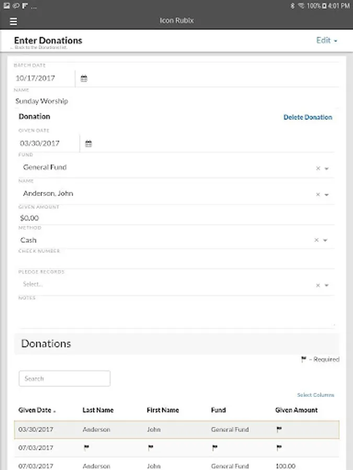
Task: Expand the Method dropdown
Action: pos(325,240)
